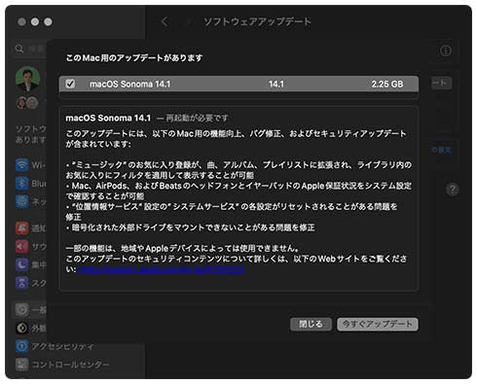Click the macOS Sonoma 14.1 description heading
The height and width of the screenshot is (384, 477).
point(108,118)
